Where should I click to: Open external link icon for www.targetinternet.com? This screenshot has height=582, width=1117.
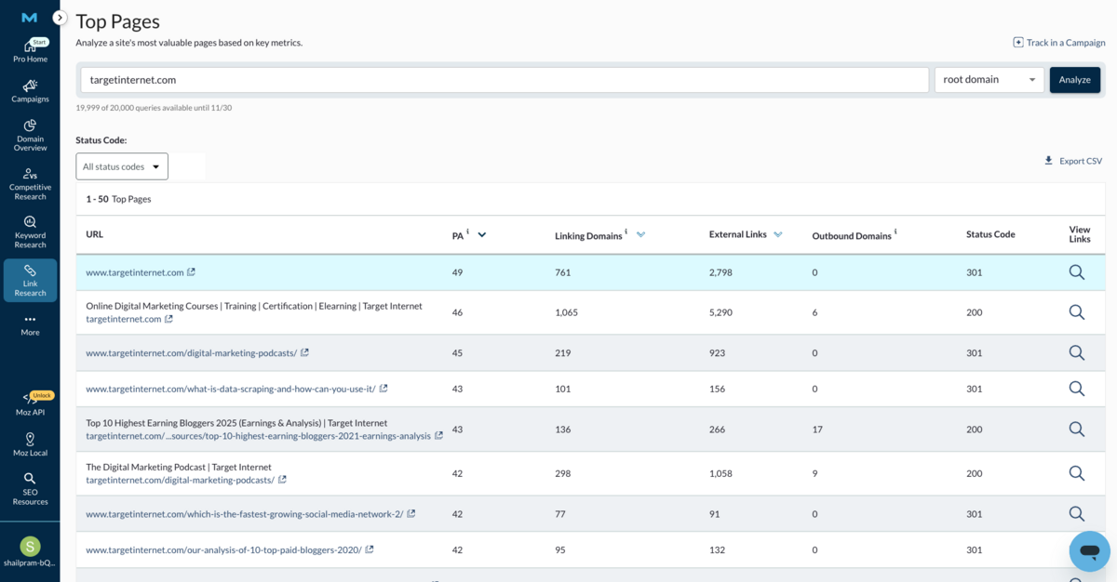pos(192,272)
